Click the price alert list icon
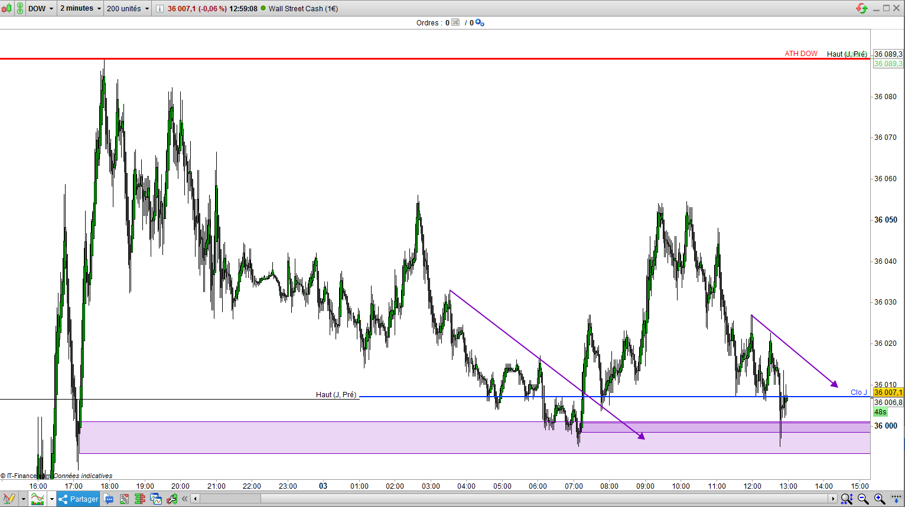 124,499
